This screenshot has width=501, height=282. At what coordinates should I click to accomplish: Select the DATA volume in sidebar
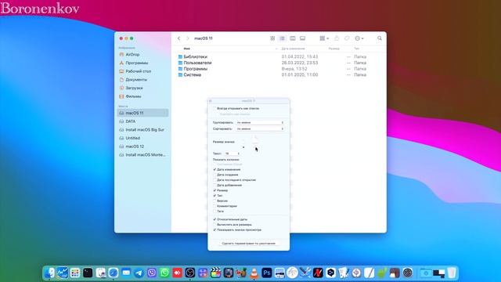click(x=142, y=121)
